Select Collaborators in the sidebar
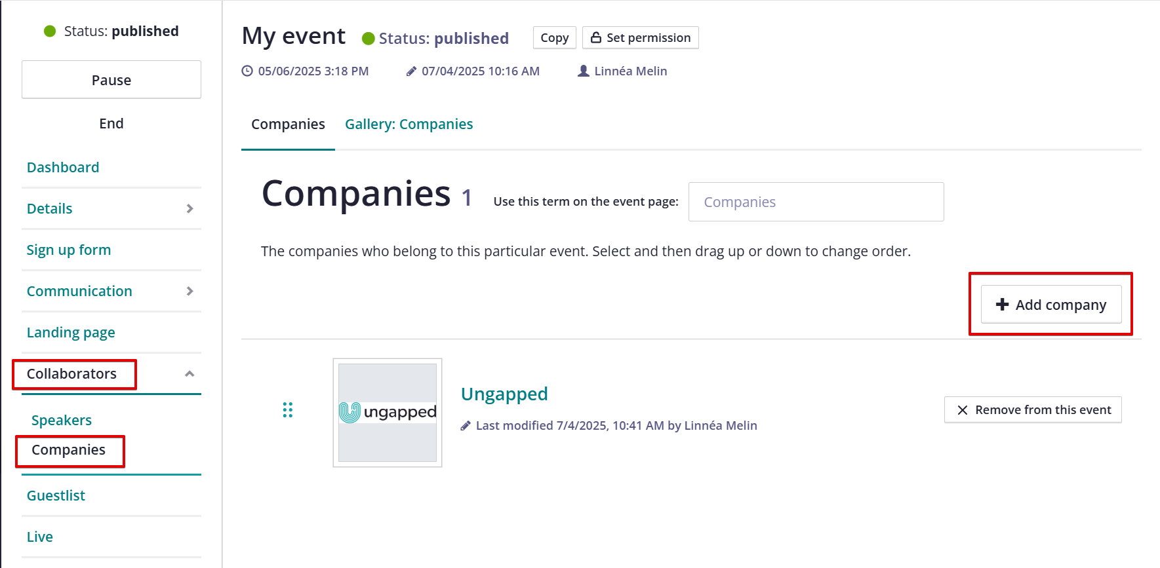The height and width of the screenshot is (568, 1160). click(x=71, y=373)
